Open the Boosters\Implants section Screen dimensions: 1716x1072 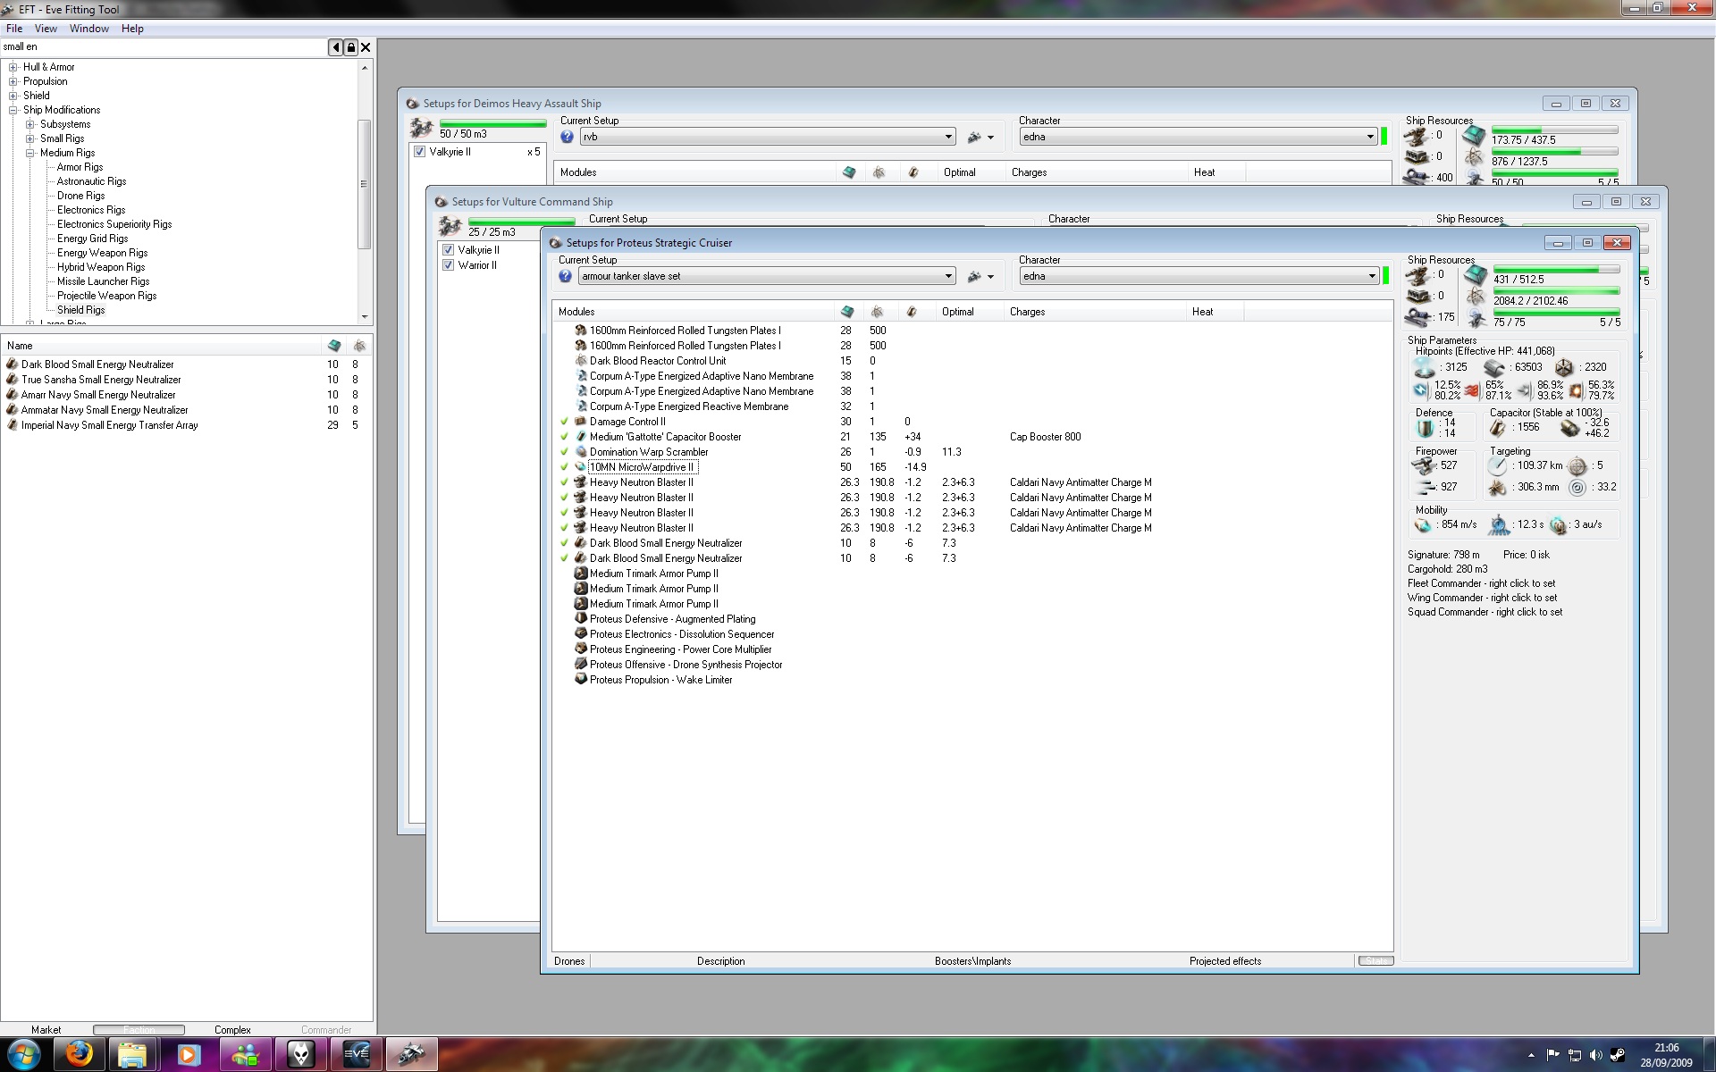972,961
